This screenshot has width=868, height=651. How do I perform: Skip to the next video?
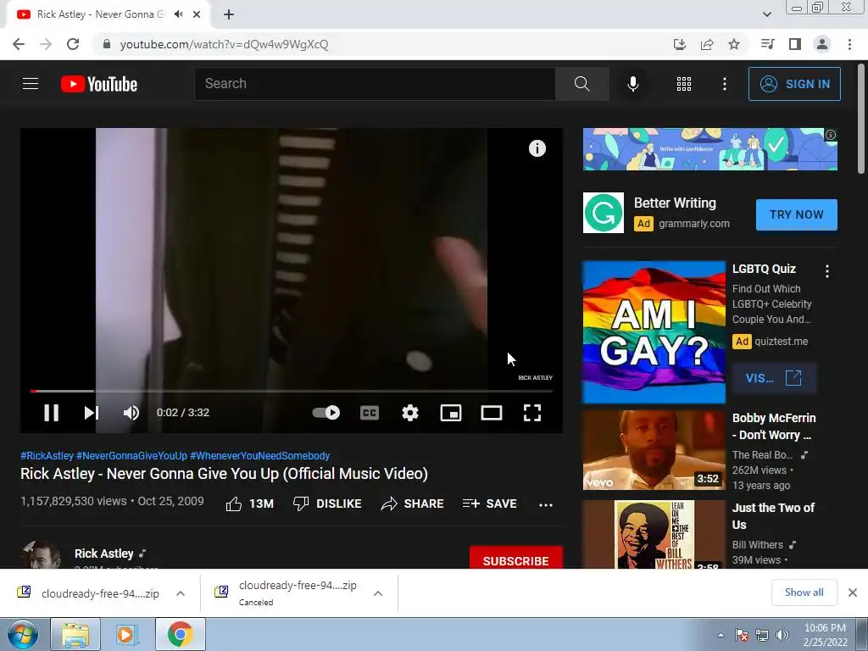pyautogui.click(x=92, y=413)
